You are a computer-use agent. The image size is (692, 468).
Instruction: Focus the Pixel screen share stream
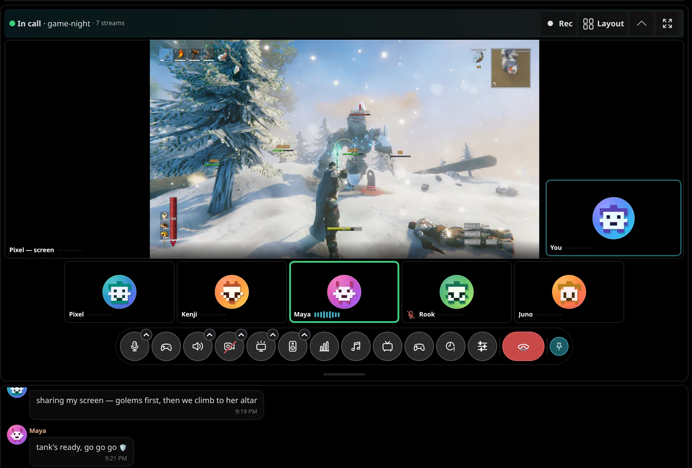[344, 149]
